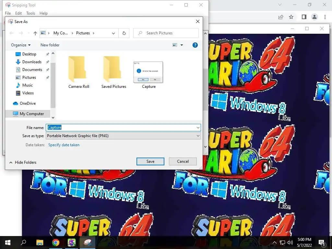The image size is (332, 249).
Task: Select Desktop in navigation pane
Action: pos(29,54)
